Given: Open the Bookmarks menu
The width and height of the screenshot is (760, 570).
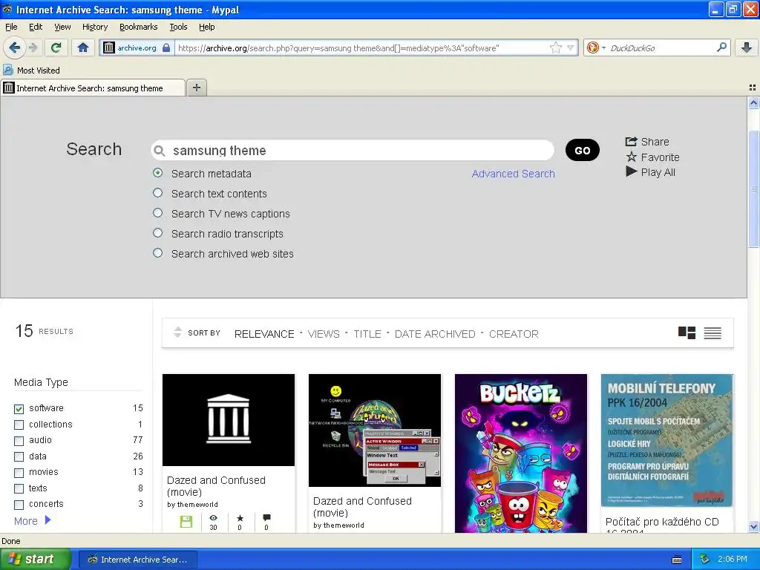Looking at the screenshot, I should coord(139,27).
